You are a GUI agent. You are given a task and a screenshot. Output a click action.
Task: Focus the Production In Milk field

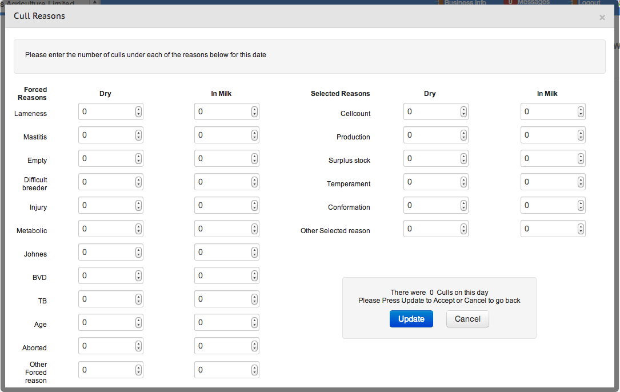549,135
